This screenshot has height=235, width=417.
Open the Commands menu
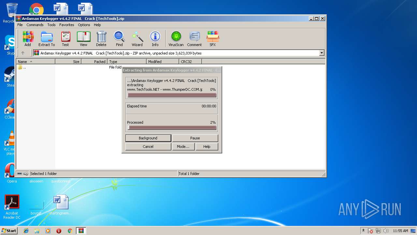coord(35,25)
